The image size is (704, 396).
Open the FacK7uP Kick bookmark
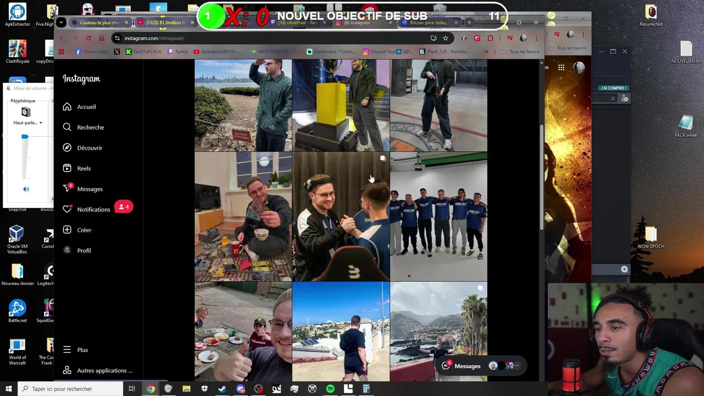pyautogui.click(x=144, y=52)
